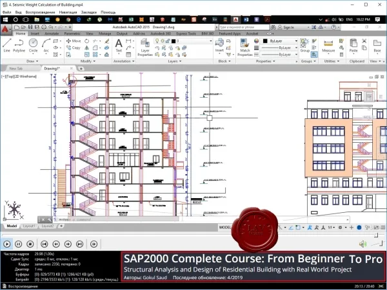Click the Sign In button
The image size is (387, 290).
click(286, 27)
